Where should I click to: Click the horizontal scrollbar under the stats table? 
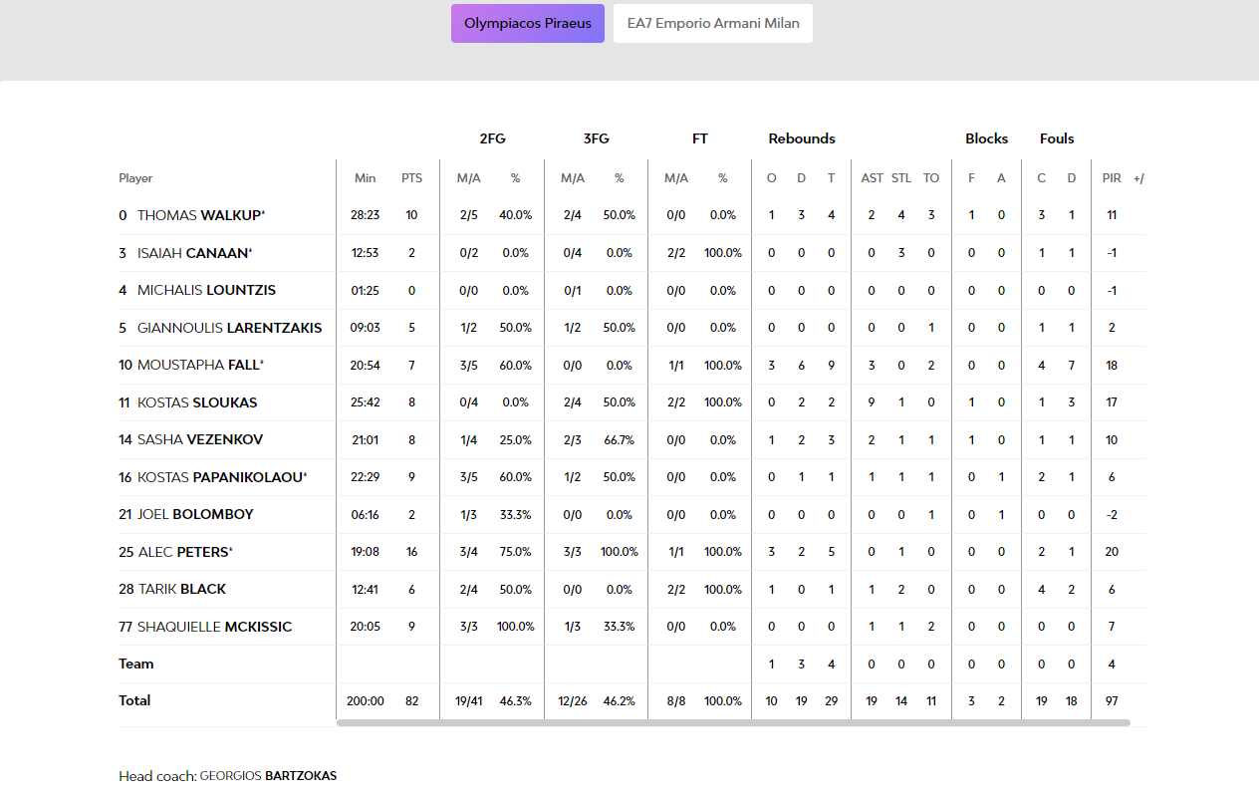732,722
